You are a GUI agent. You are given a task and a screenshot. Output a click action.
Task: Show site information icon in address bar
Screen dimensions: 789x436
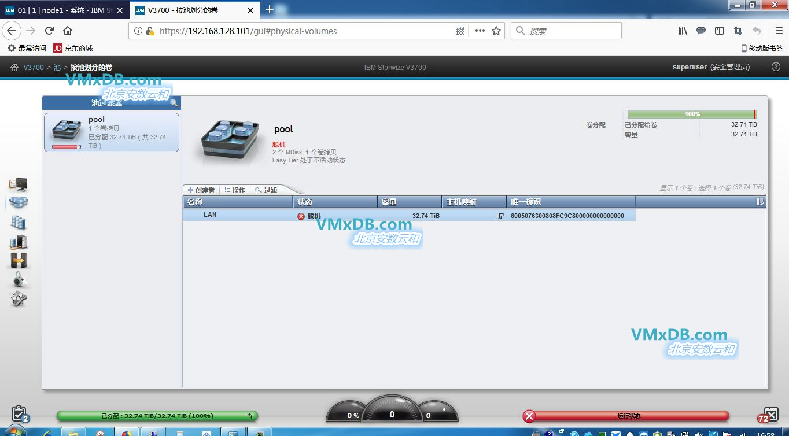pyautogui.click(x=138, y=31)
